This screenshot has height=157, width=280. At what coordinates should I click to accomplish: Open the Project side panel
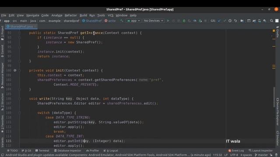pyautogui.click(x=2, y=33)
